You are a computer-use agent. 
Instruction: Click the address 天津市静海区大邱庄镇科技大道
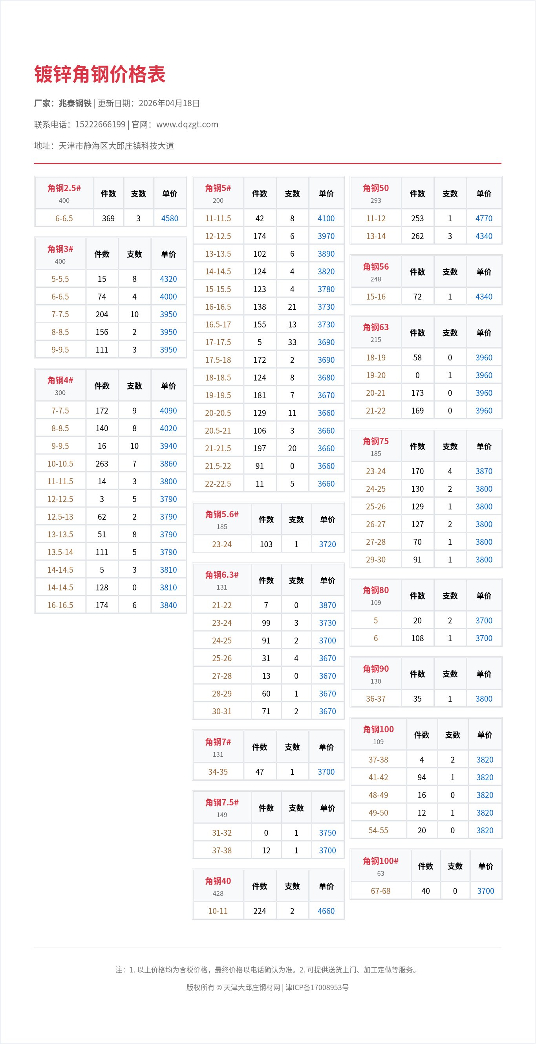pos(117,145)
